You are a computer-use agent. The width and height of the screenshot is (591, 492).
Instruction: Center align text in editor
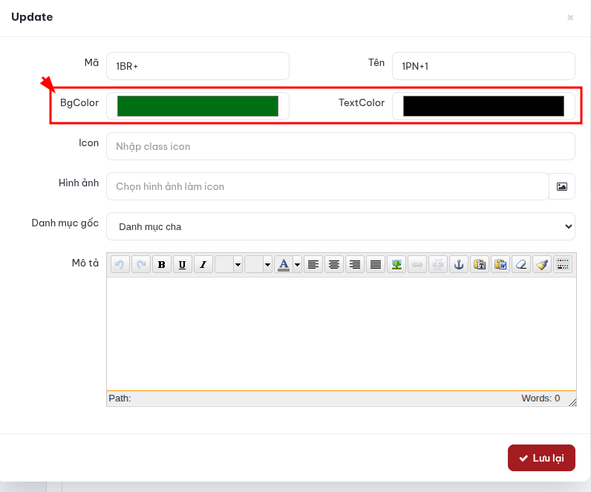point(334,264)
